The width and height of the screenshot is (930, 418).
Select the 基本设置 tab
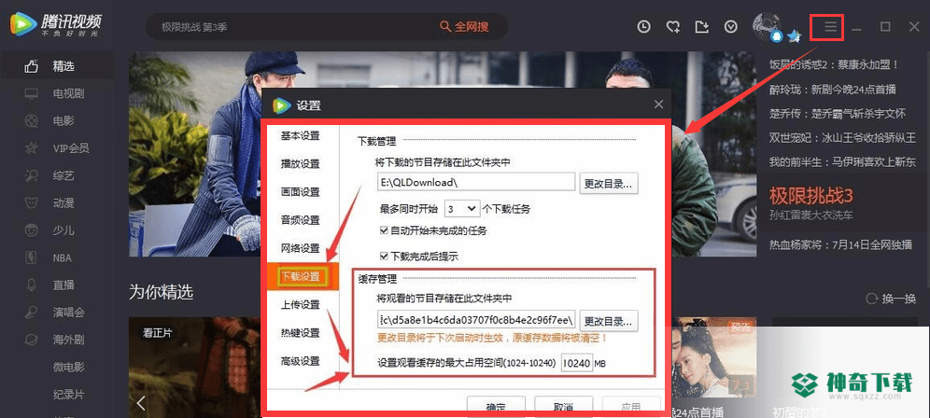pos(301,136)
